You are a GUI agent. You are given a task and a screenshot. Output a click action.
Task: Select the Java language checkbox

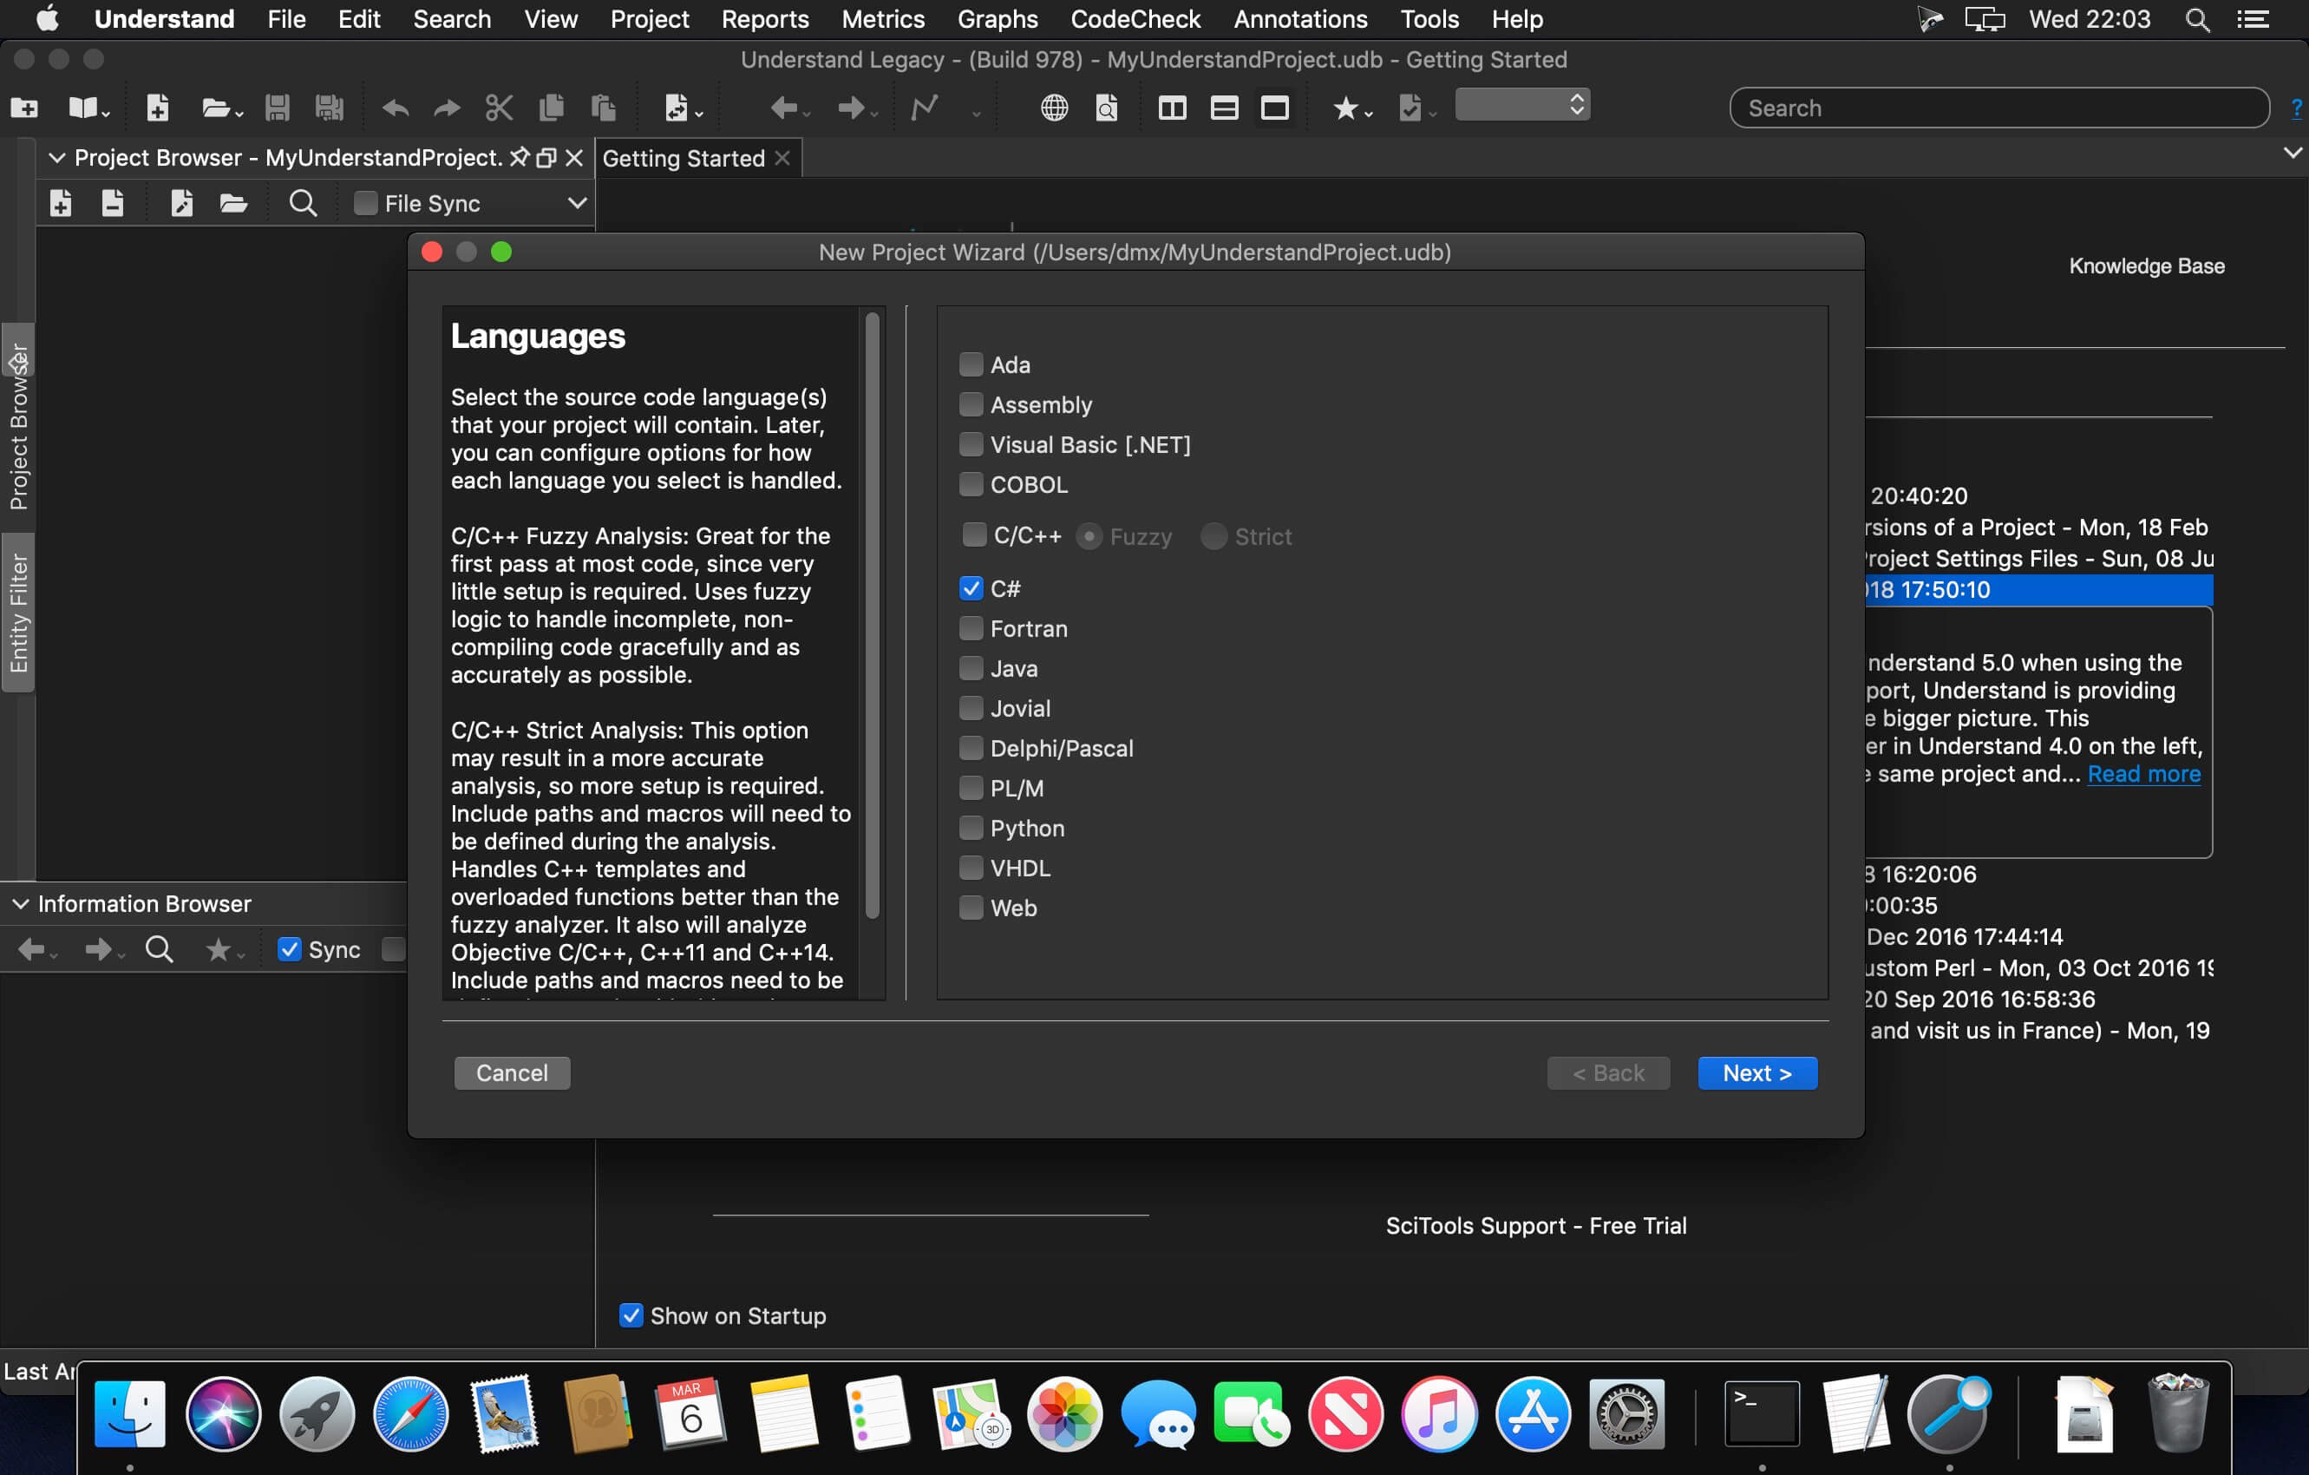point(971,668)
